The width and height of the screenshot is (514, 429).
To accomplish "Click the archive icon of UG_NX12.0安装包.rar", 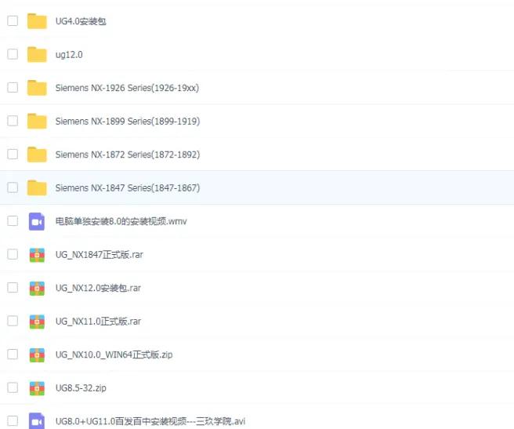I will (x=37, y=289).
